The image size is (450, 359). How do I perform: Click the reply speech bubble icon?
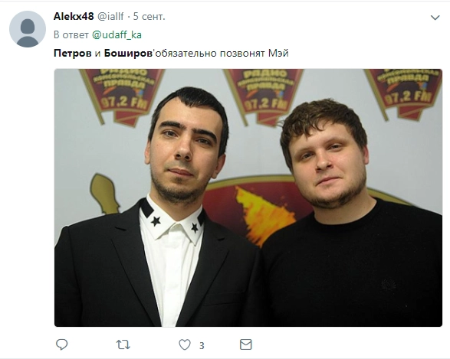pyautogui.click(x=61, y=344)
